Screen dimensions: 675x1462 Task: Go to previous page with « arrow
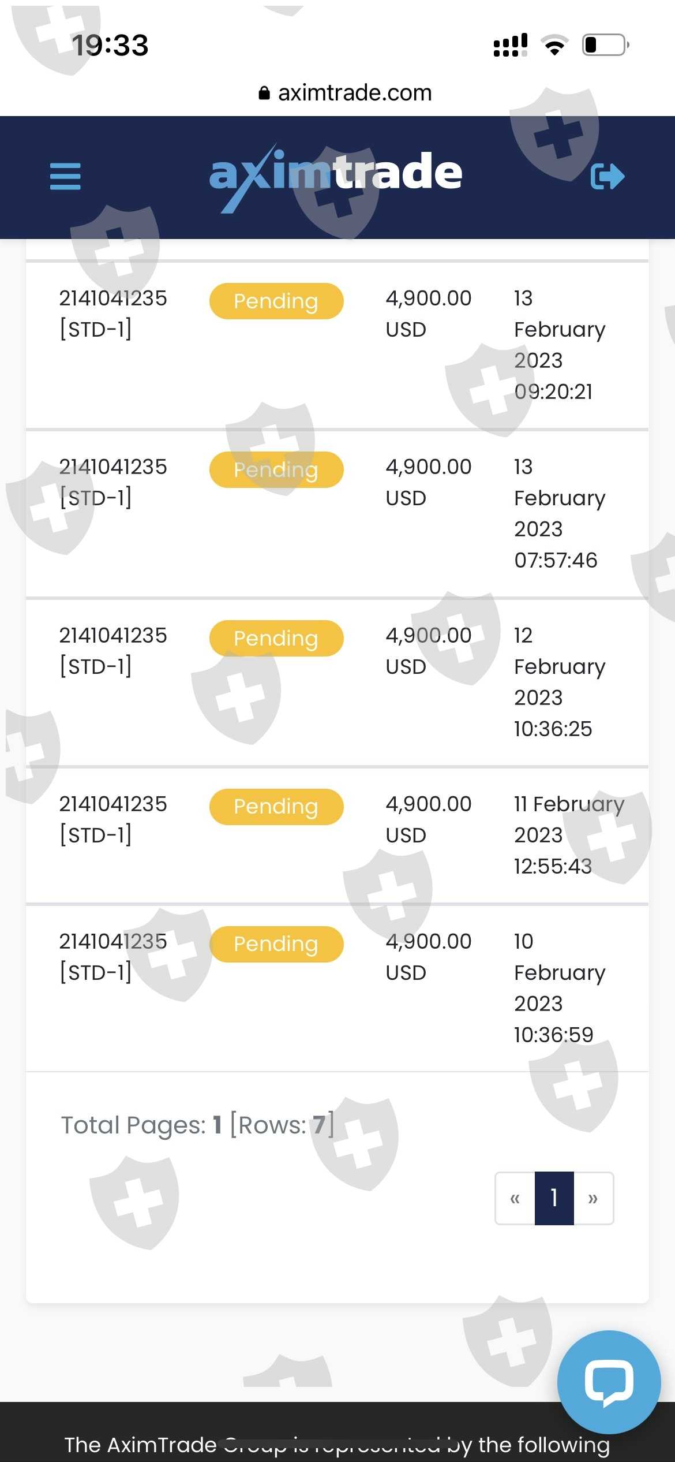[x=515, y=1198]
